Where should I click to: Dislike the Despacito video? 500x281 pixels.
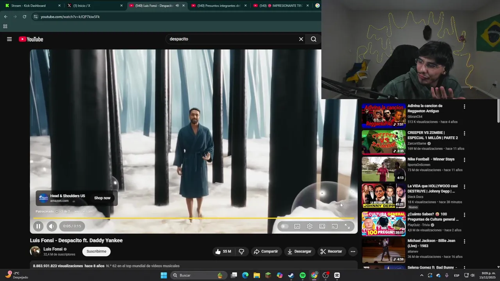click(x=241, y=251)
